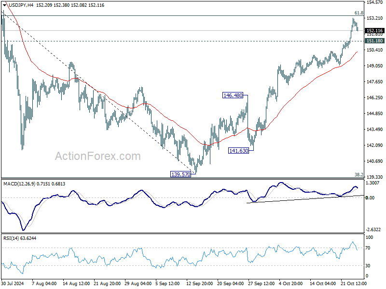Click the 140.690 price axis value
This screenshot has width=386, height=289.
[375, 161]
